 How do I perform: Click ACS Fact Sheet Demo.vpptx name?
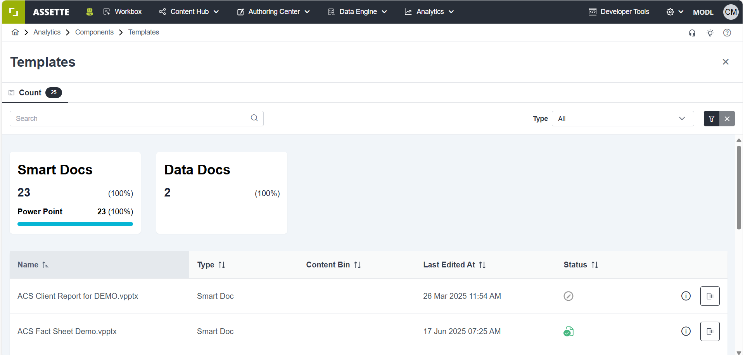coord(67,331)
